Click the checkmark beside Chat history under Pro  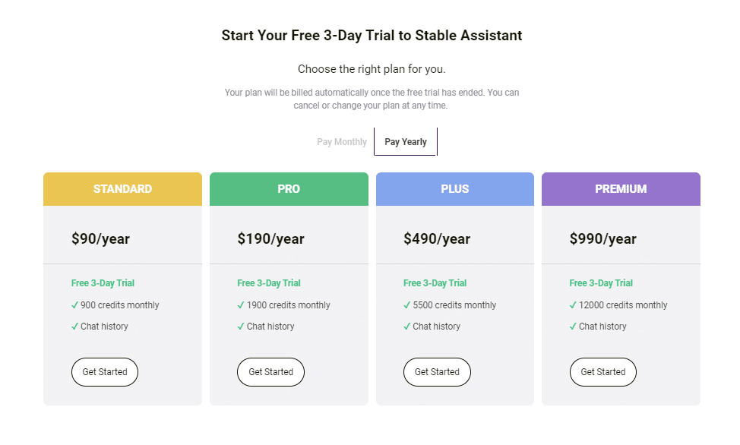click(x=240, y=326)
